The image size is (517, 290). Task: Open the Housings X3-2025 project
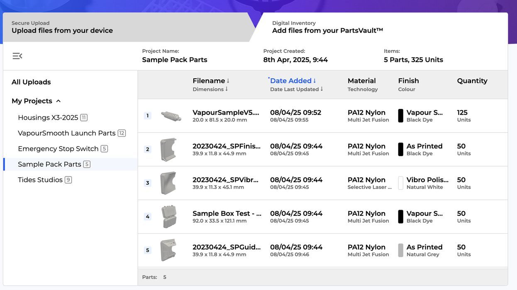48,118
